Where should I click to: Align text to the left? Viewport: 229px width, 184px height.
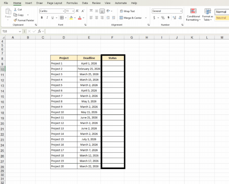tap(91, 18)
